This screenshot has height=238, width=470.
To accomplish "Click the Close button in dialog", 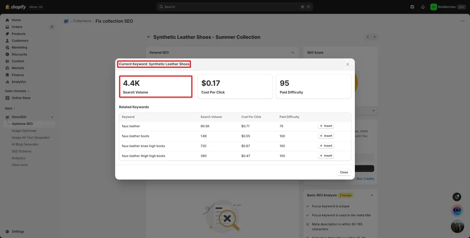I will (344, 172).
